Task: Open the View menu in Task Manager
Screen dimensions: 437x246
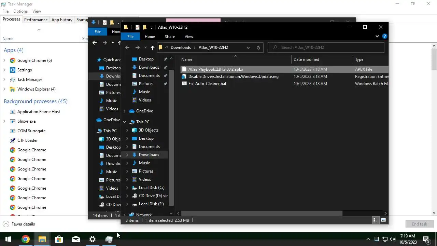Action: pos(37,11)
